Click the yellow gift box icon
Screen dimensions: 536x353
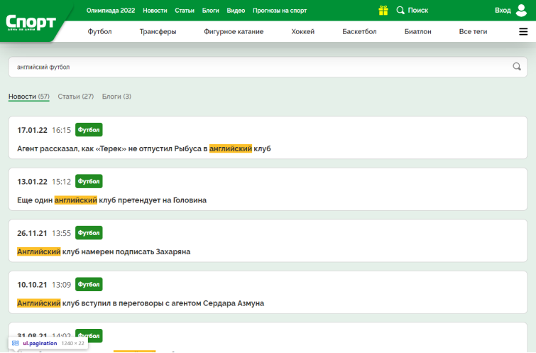coord(383,11)
